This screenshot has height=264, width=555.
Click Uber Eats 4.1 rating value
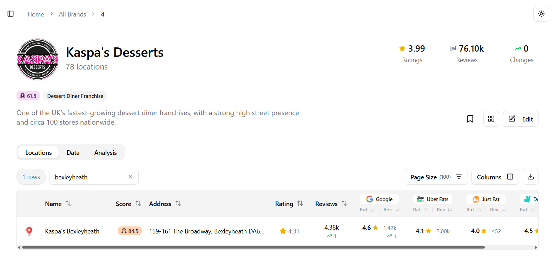(x=423, y=231)
